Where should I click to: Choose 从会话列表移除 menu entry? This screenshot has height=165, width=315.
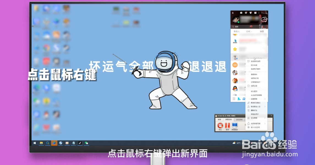257,95
